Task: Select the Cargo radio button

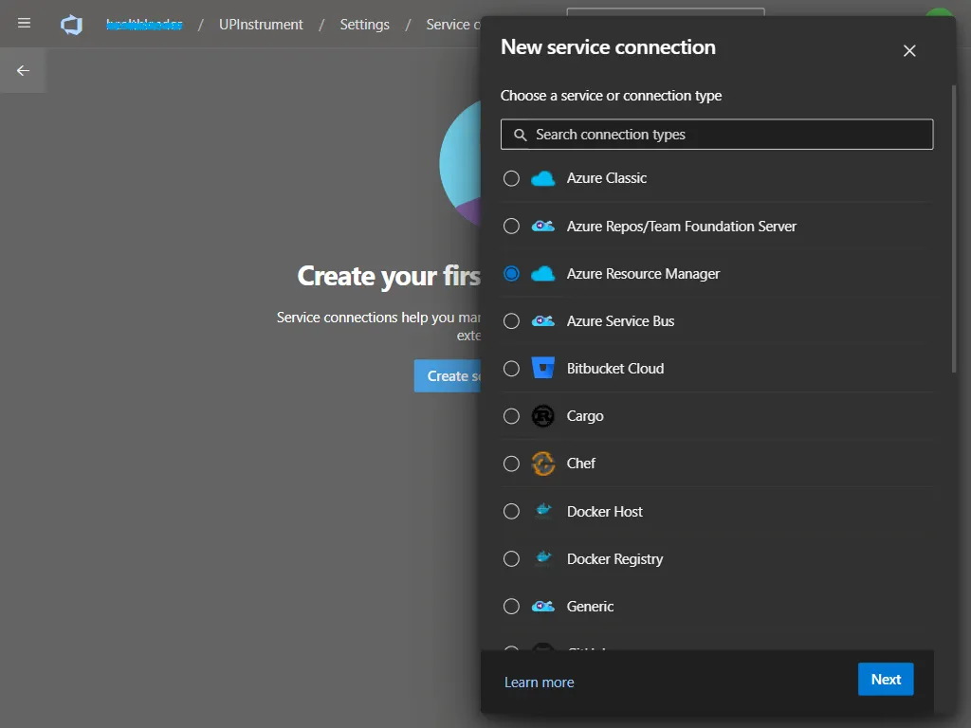Action: [x=511, y=416]
